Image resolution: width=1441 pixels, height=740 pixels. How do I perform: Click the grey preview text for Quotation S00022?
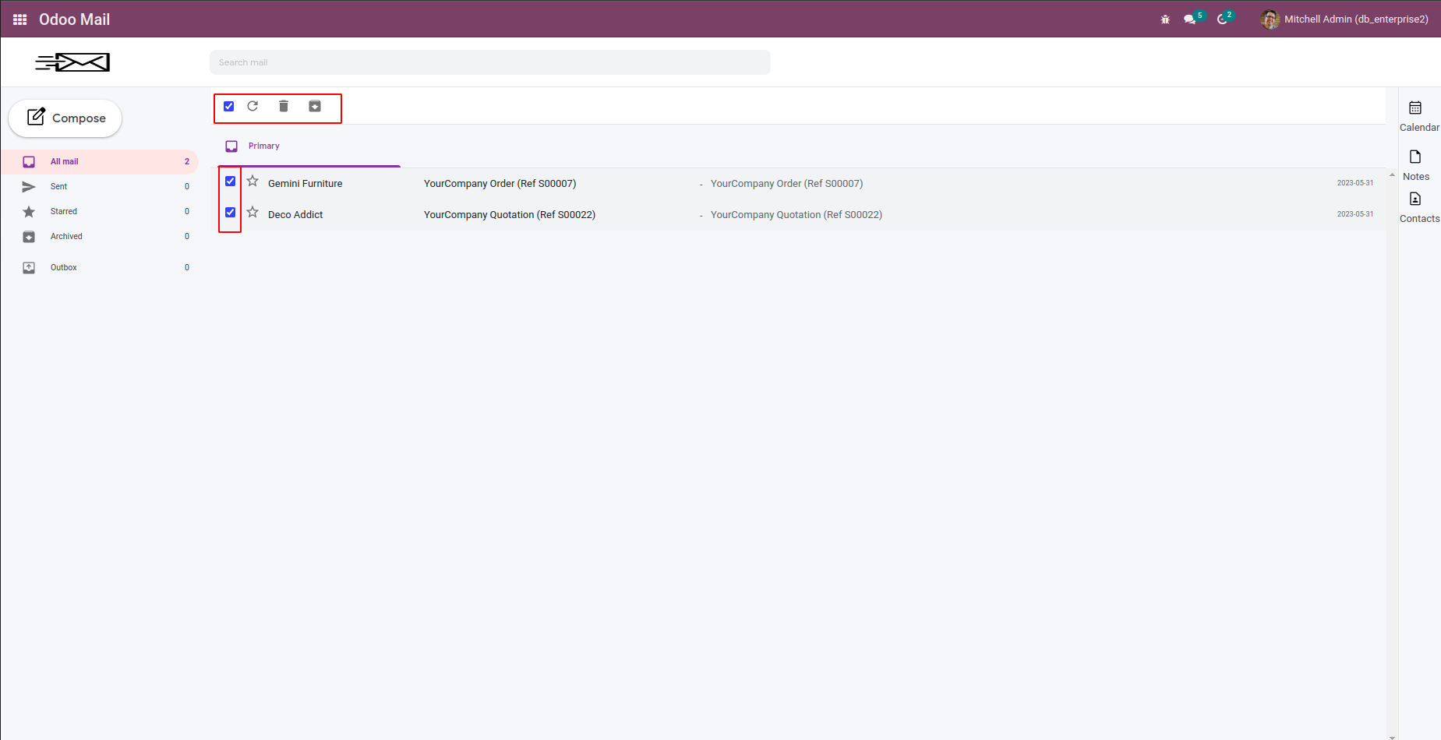tap(796, 215)
